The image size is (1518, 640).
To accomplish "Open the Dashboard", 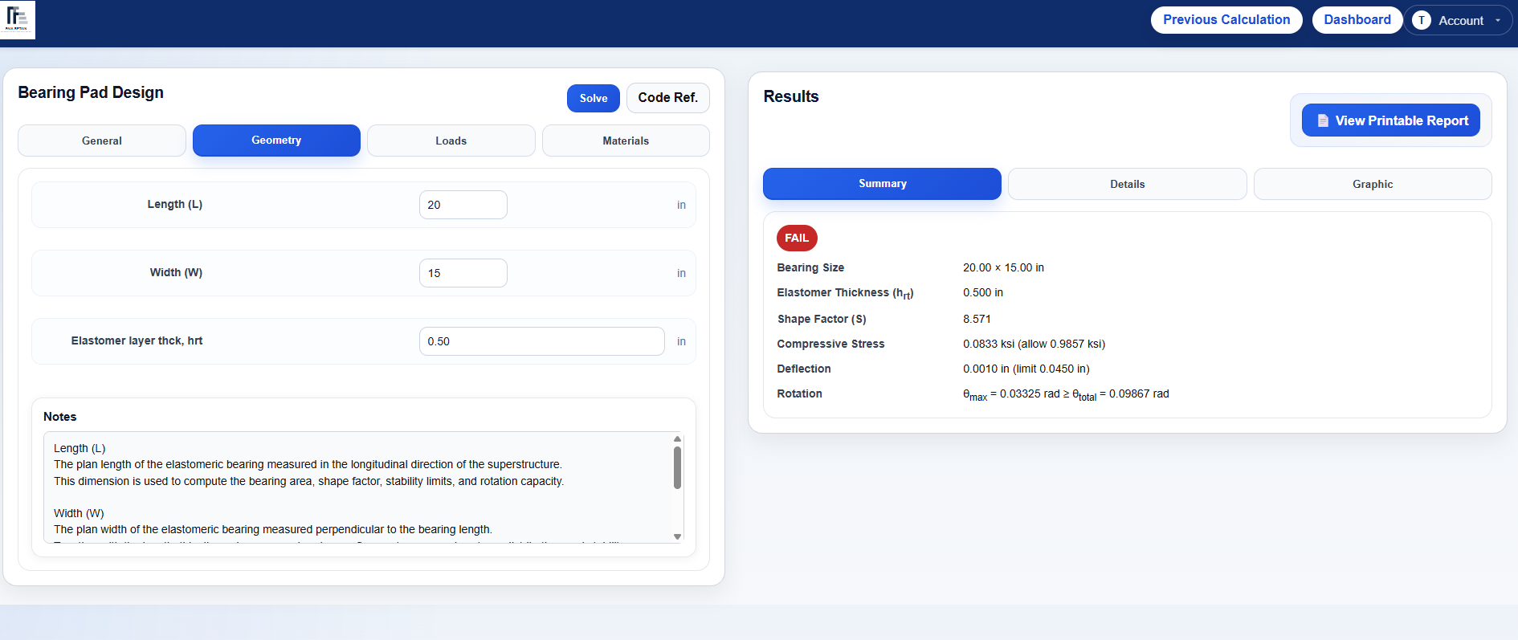I will pyautogui.click(x=1357, y=20).
